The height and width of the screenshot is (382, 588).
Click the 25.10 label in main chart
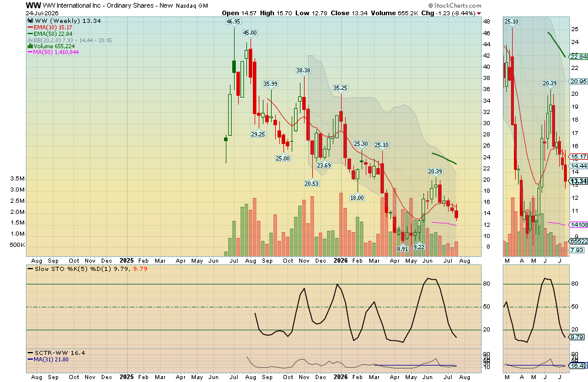pyautogui.click(x=382, y=145)
